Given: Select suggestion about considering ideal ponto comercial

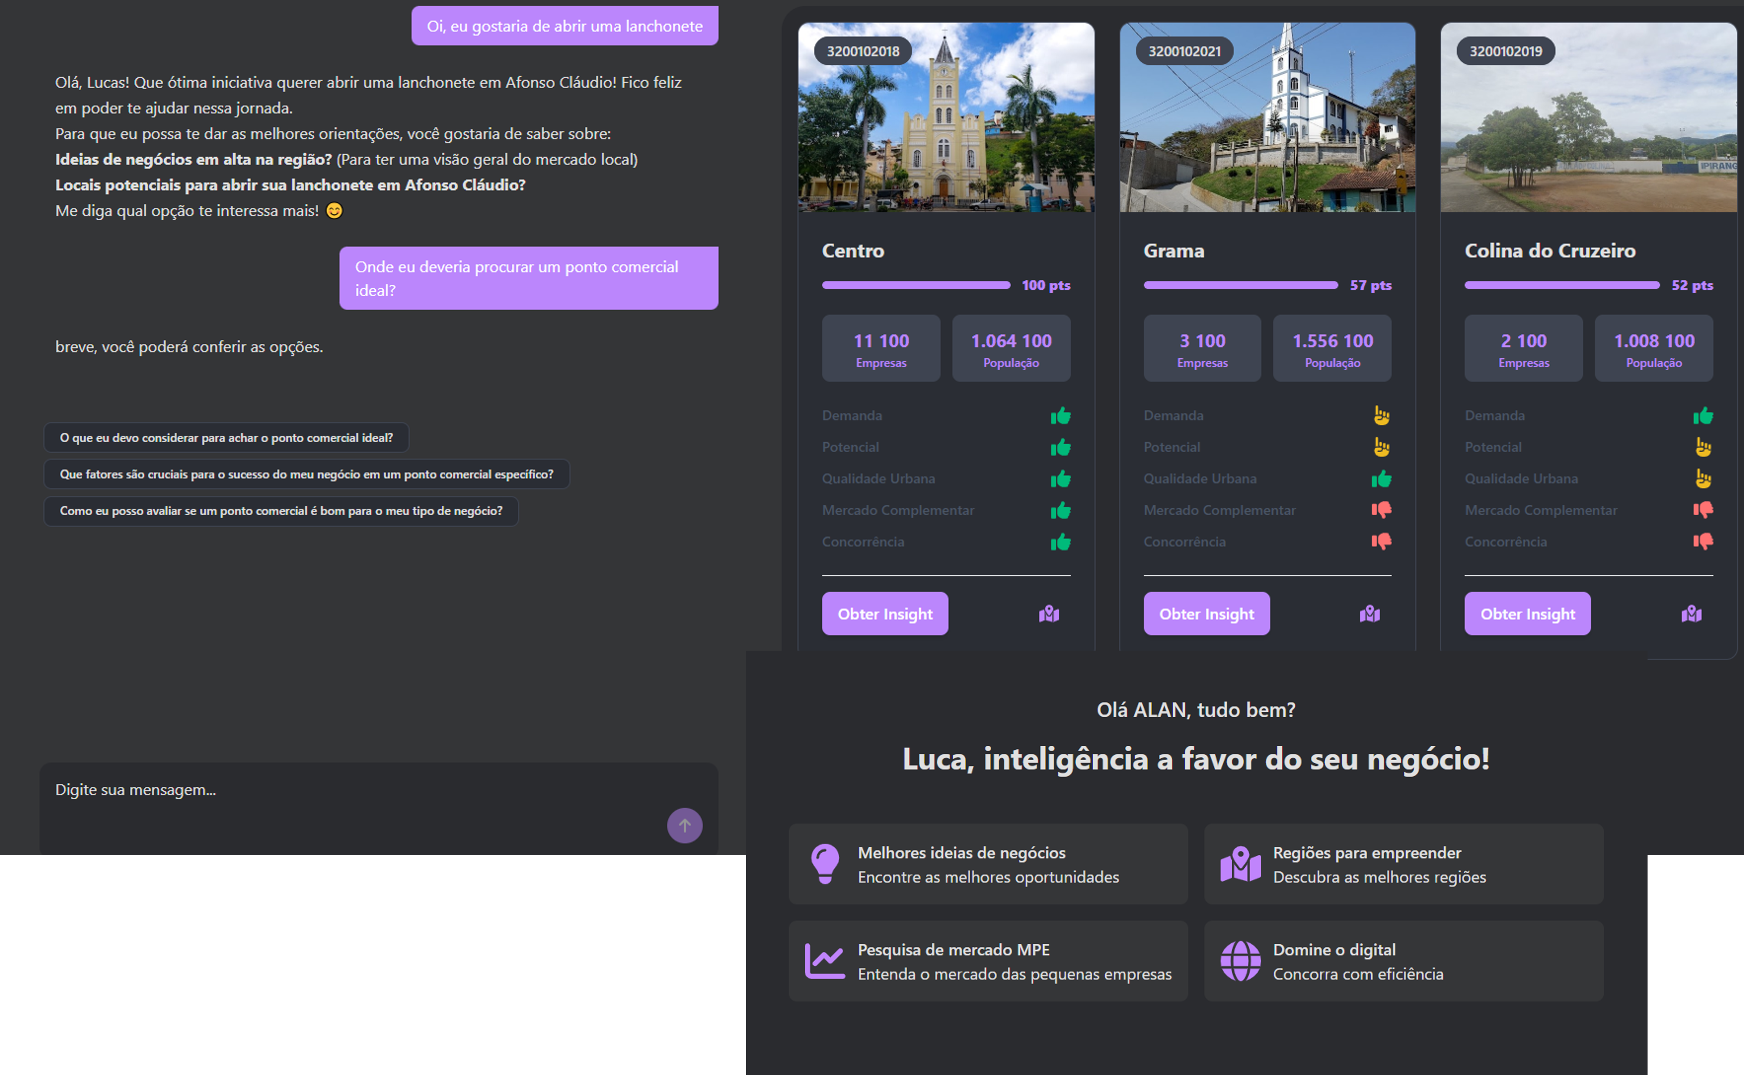Looking at the screenshot, I should pyautogui.click(x=226, y=438).
